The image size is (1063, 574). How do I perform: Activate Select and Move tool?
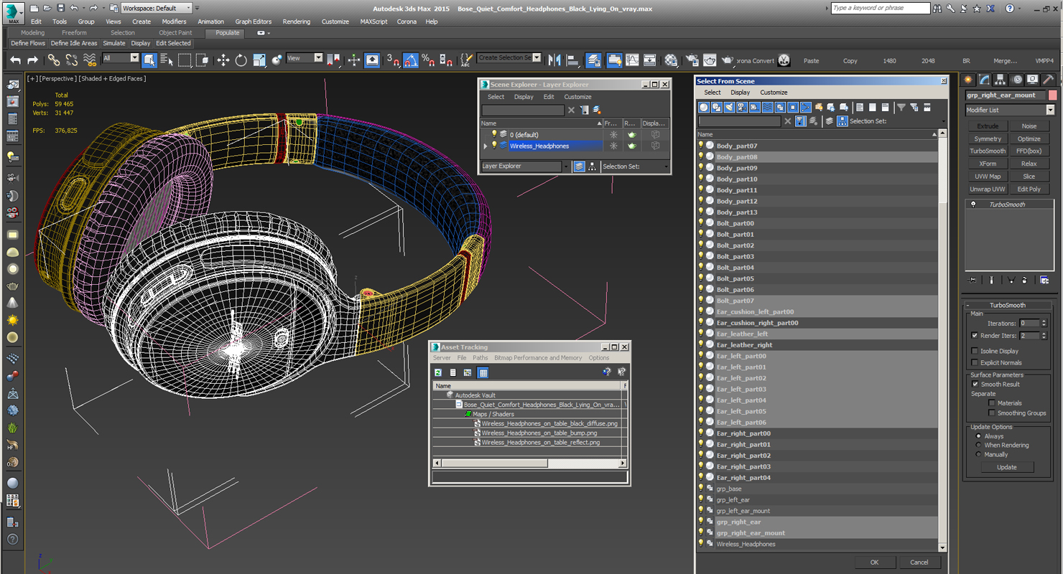pos(223,60)
